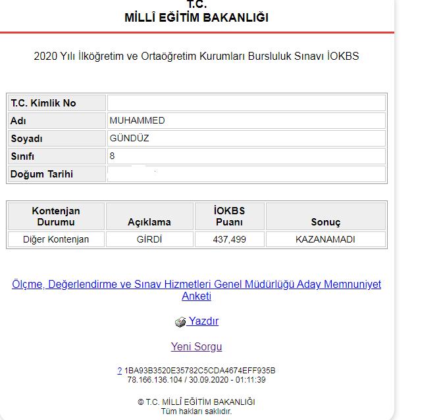
Task: Click the İOKBS score 437,499
Action: [230, 239]
